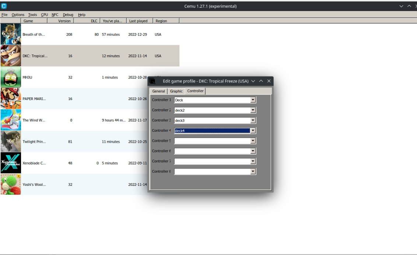Viewport: 417px width, 255px height.
Task: Click '9 hours 44 m...' playtime cell
Action: [113, 120]
